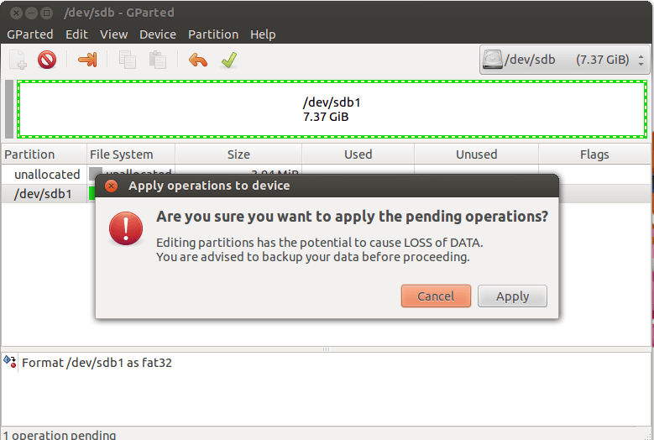Undo last operation with curved arrow icon
This screenshot has width=654, height=440.
point(197,60)
